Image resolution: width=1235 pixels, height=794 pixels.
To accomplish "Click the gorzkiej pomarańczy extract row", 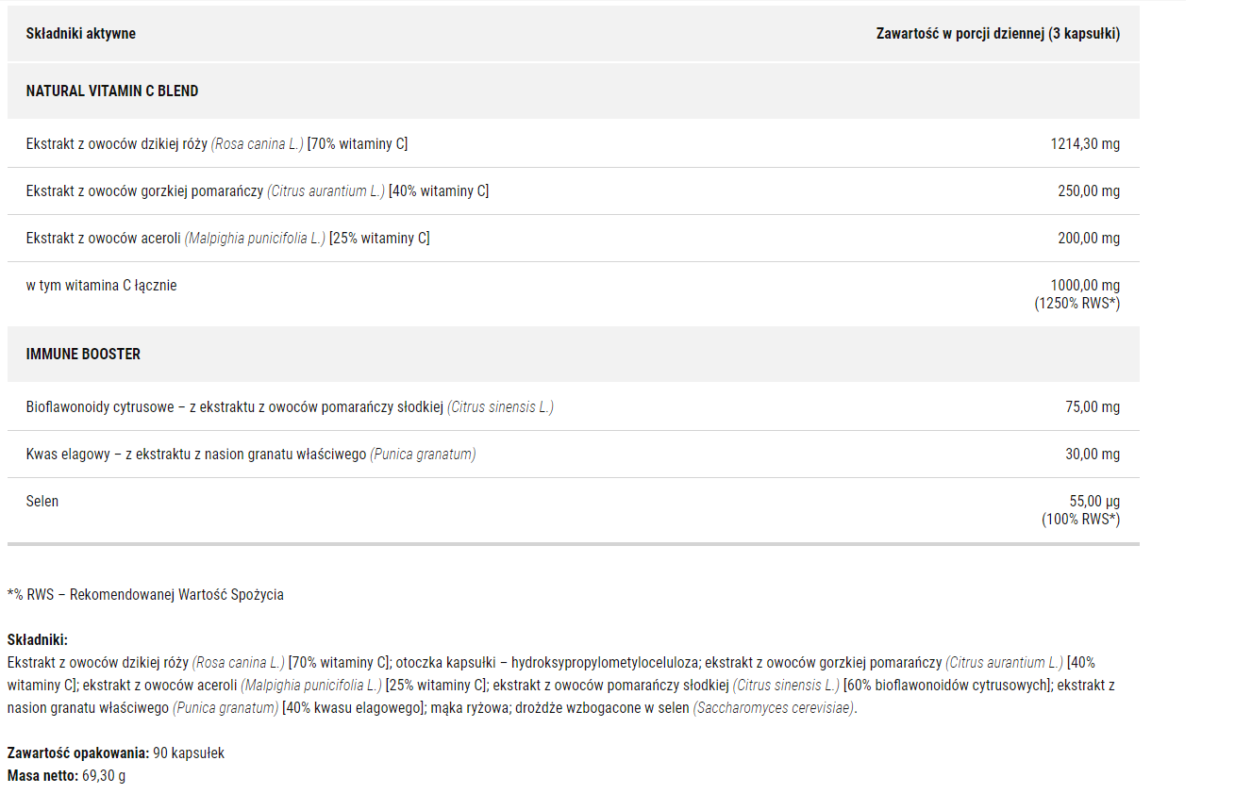I will 574,190.
